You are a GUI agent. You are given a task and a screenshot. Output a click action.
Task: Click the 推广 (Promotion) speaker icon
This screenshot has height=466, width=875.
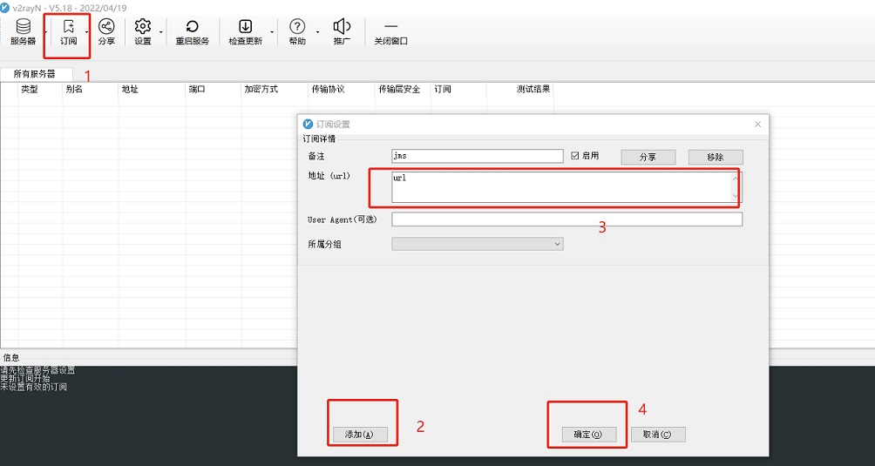click(x=342, y=32)
